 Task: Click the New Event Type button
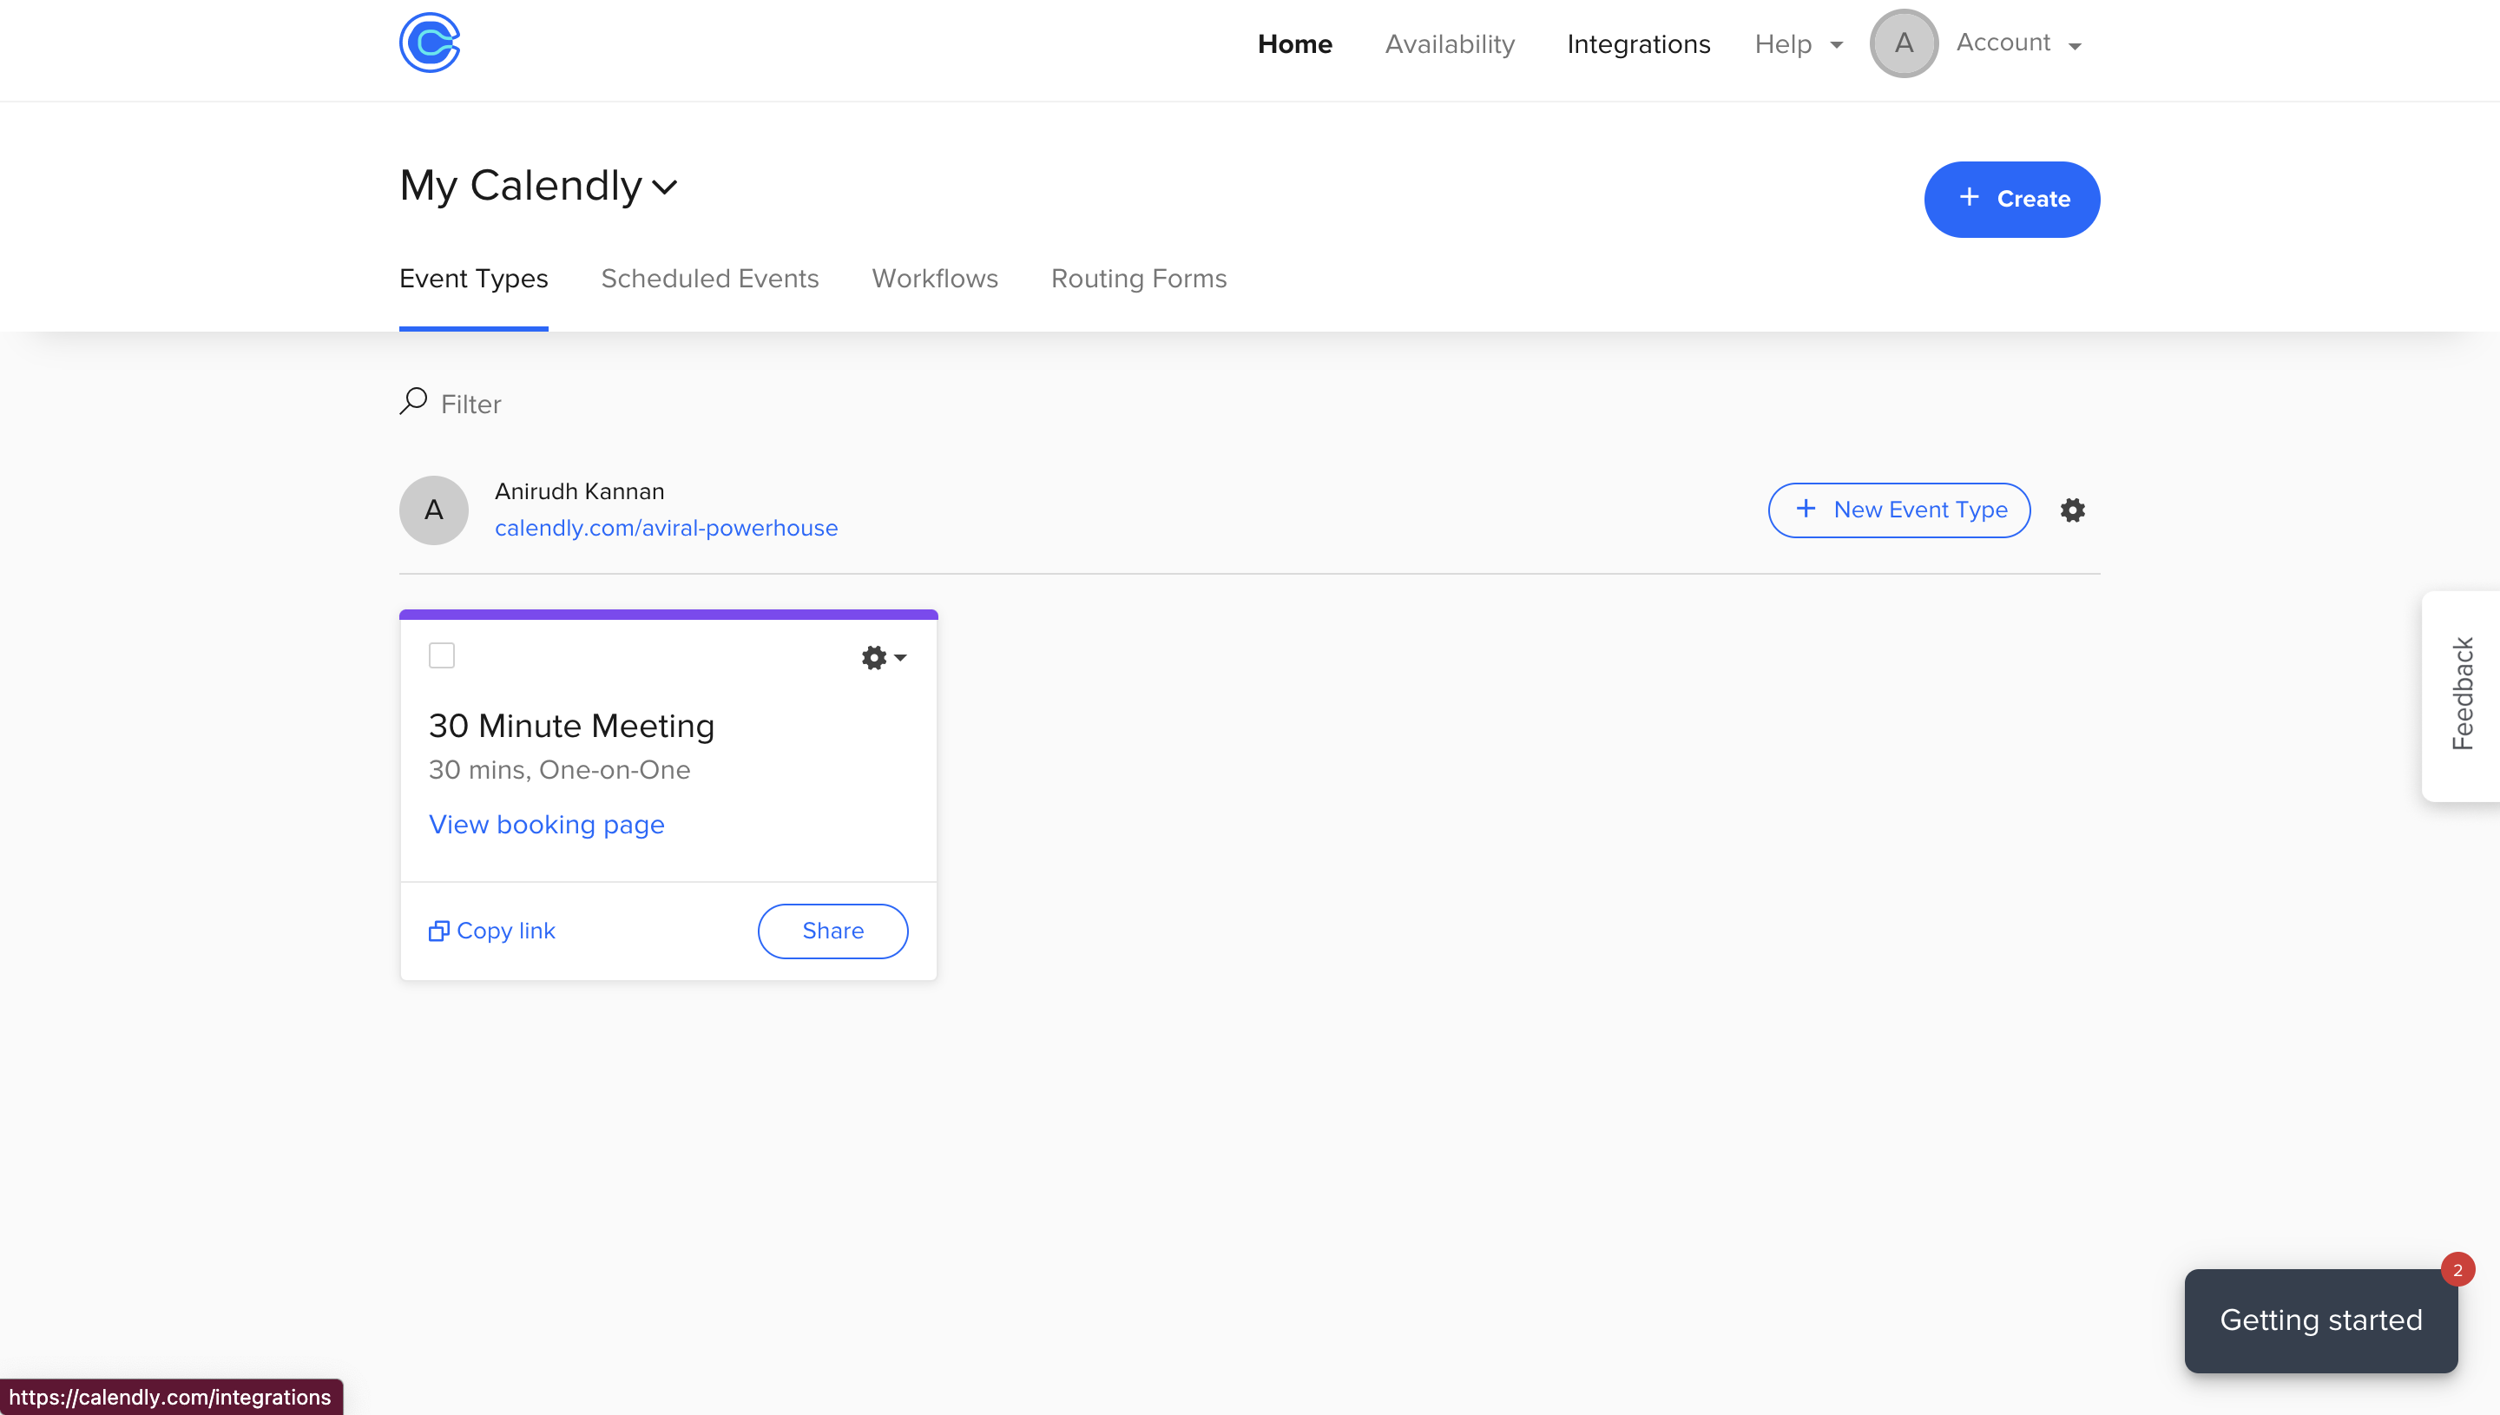point(1898,510)
